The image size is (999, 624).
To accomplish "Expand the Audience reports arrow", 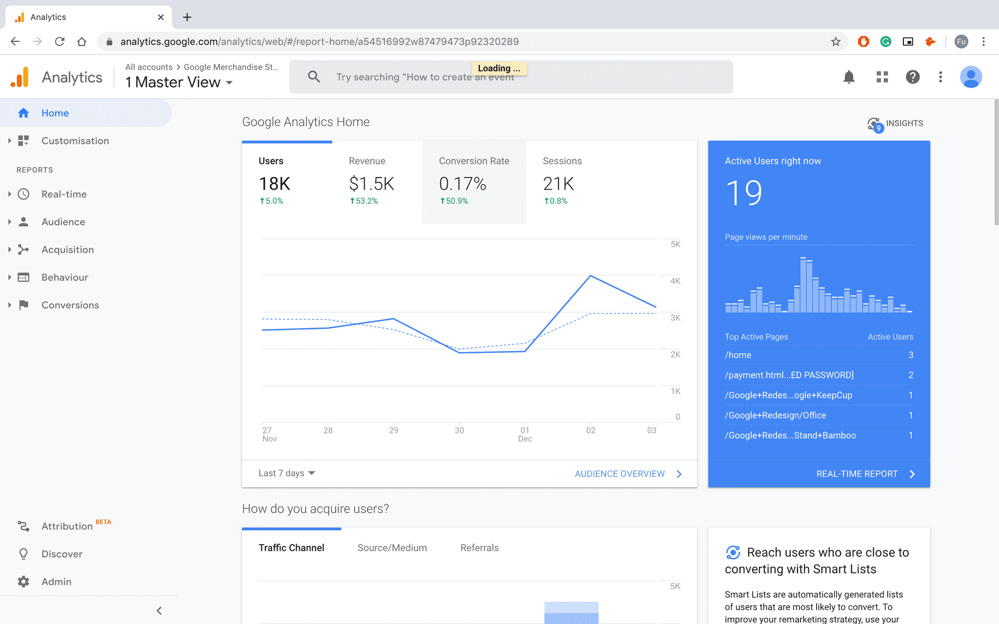I will coord(9,222).
